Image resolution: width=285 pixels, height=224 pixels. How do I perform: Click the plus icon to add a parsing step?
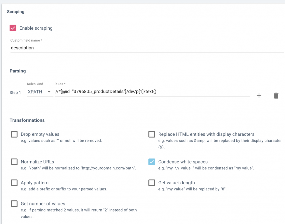(259, 96)
